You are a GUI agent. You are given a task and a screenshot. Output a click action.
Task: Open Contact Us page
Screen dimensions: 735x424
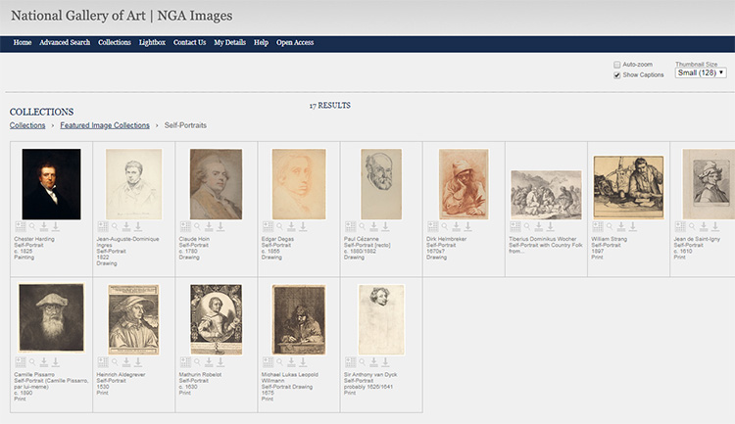(x=190, y=43)
